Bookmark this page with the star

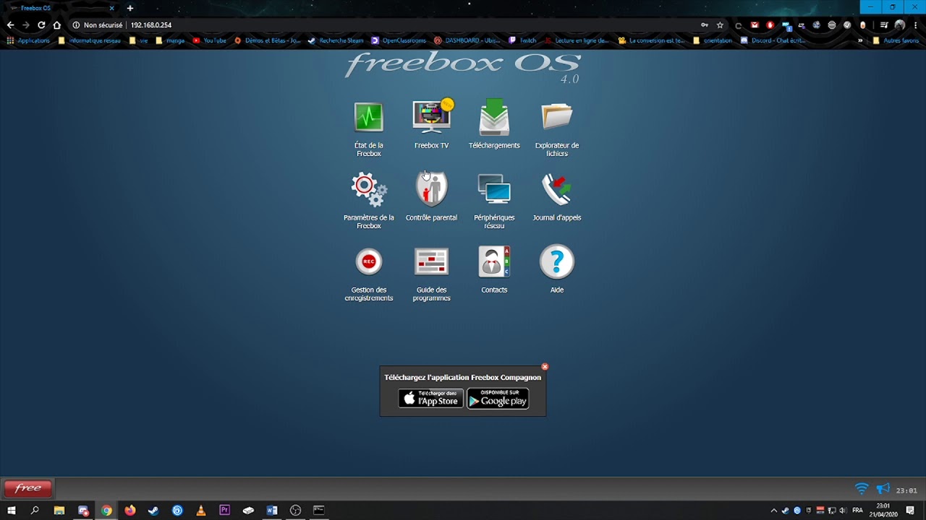pyautogui.click(x=720, y=25)
